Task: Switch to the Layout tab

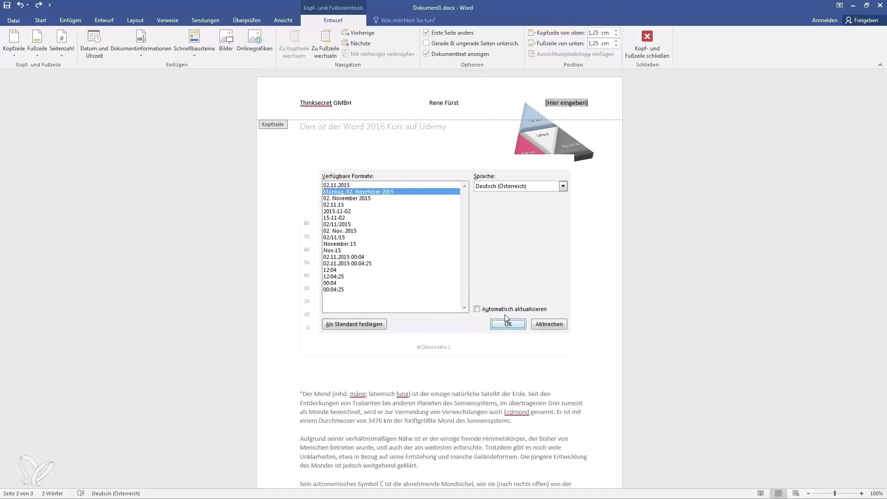Action: click(135, 20)
